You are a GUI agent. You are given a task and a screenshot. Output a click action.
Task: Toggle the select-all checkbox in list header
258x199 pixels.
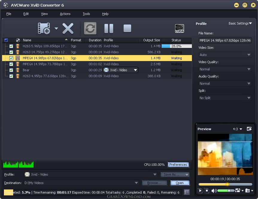pos(6,40)
